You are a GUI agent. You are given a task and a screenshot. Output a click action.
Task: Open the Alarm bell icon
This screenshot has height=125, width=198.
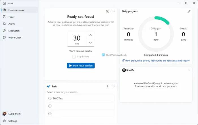coord(5,24)
